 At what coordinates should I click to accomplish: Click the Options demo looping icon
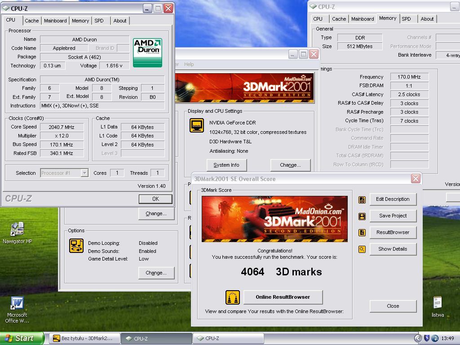[x=76, y=246]
